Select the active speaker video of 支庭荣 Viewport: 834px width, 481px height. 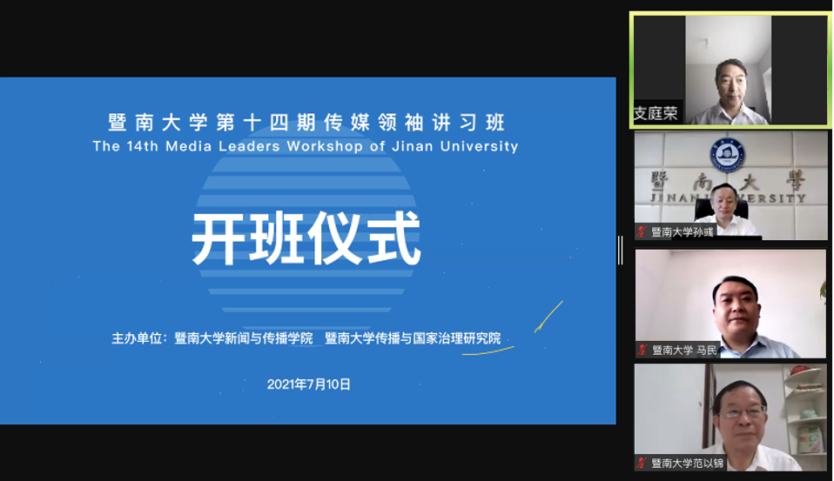click(x=730, y=70)
